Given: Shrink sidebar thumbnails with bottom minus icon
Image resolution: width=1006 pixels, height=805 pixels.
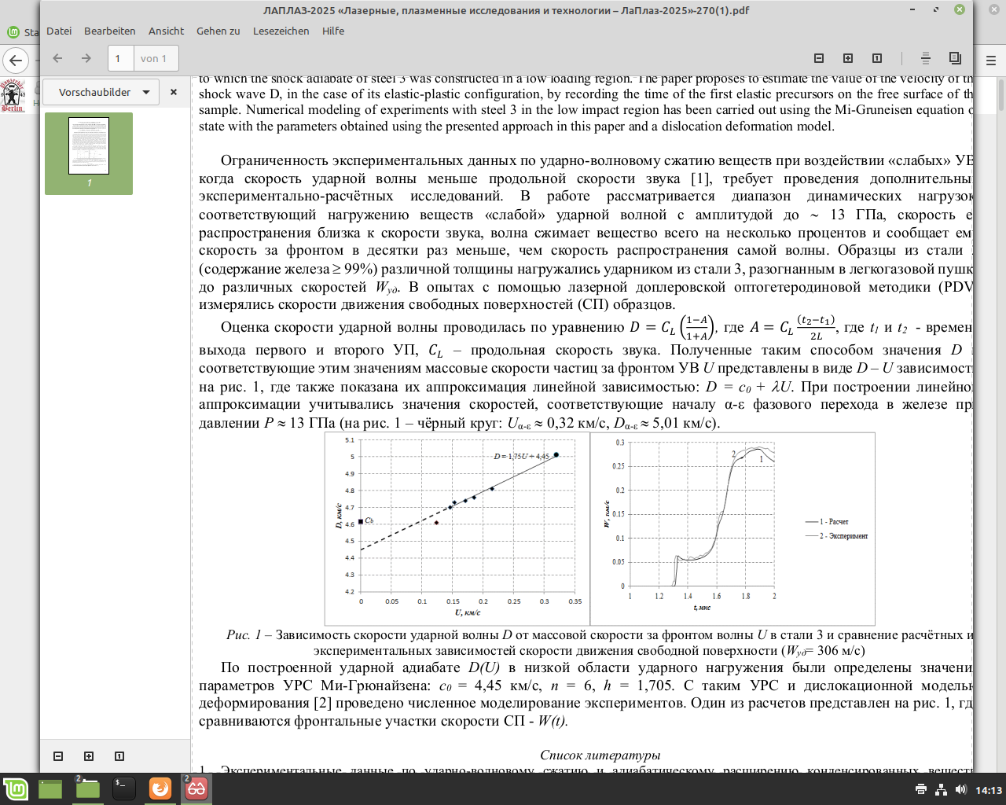Looking at the screenshot, I should click(58, 756).
